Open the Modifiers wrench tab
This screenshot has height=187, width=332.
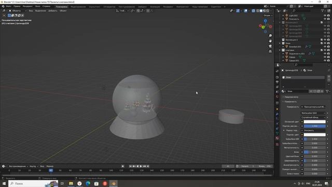click(277, 114)
